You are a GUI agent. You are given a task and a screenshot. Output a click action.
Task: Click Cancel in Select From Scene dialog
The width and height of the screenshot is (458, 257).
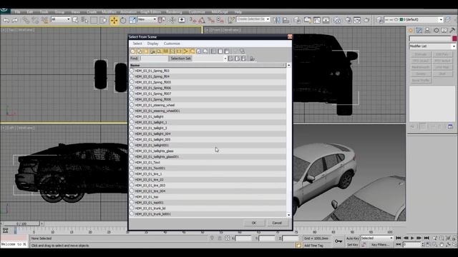[277, 223]
